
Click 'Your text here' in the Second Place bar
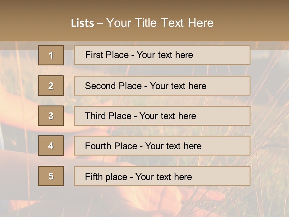click(x=178, y=86)
